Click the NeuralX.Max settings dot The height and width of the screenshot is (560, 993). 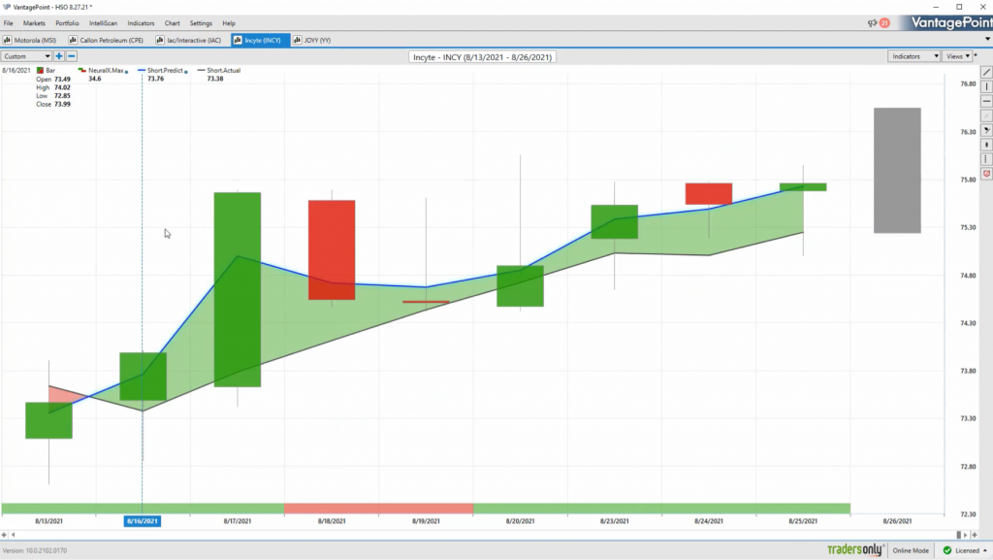click(x=127, y=72)
